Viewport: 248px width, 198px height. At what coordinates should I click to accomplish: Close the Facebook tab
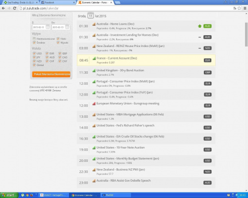point(74,2)
